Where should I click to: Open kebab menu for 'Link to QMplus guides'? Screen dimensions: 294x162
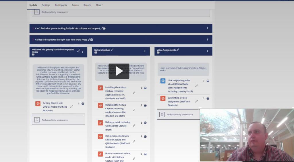[204, 81]
